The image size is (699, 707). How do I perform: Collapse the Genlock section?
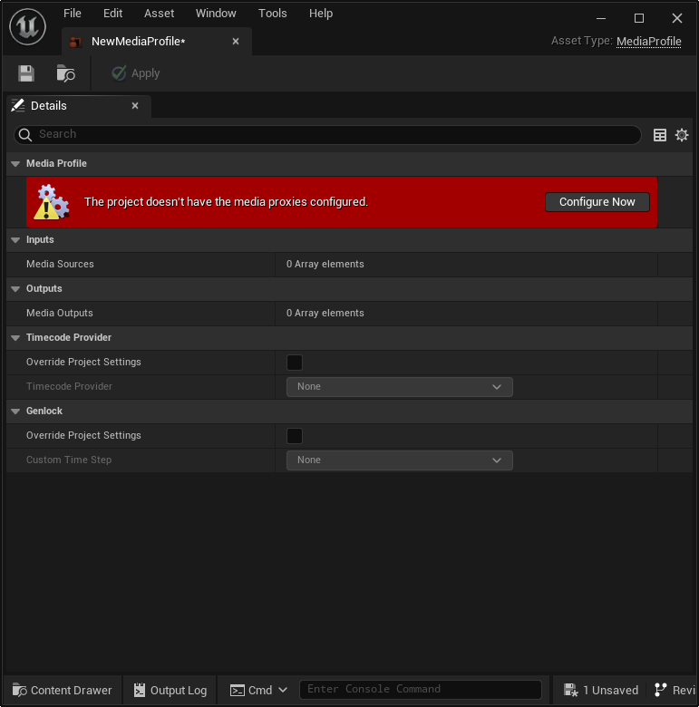point(15,412)
